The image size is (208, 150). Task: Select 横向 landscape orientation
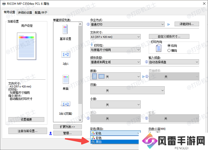172,51
